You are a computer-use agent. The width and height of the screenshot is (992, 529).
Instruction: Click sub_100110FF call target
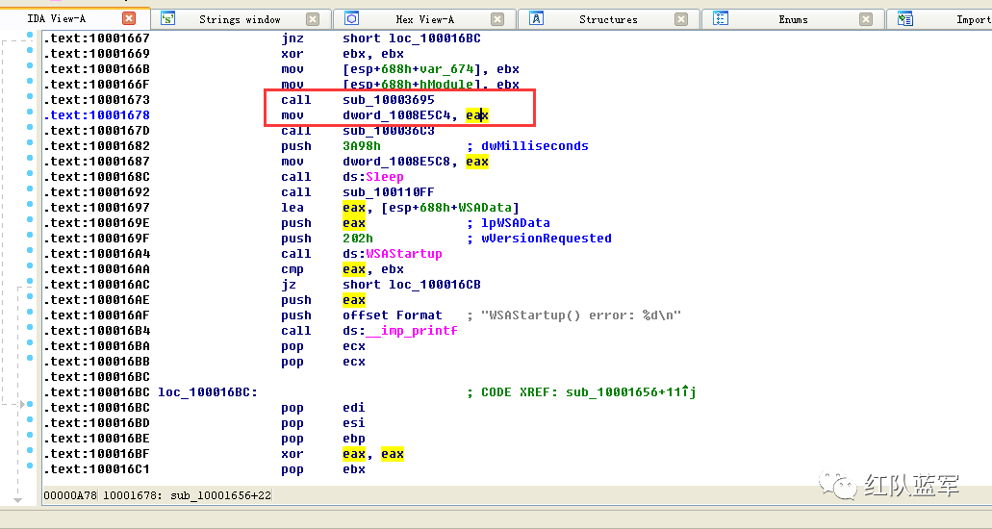click(x=389, y=191)
